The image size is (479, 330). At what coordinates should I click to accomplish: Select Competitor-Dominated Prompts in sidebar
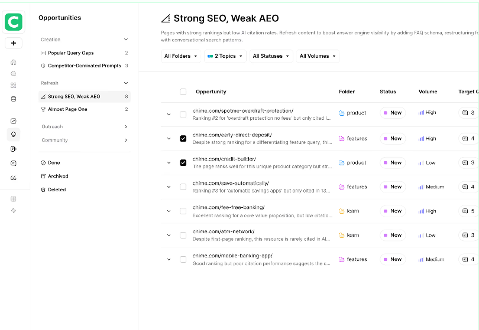85,66
